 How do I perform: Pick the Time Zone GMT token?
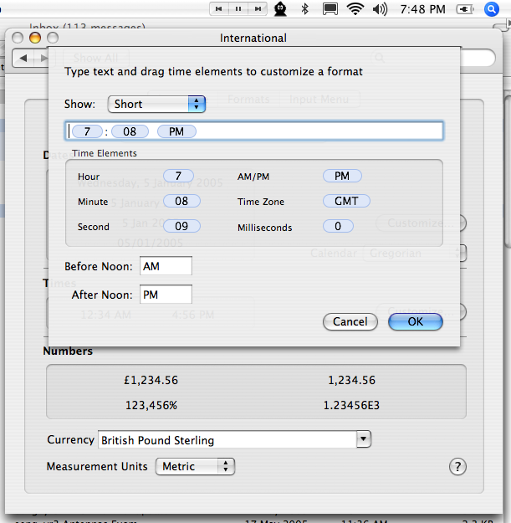[346, 201]
